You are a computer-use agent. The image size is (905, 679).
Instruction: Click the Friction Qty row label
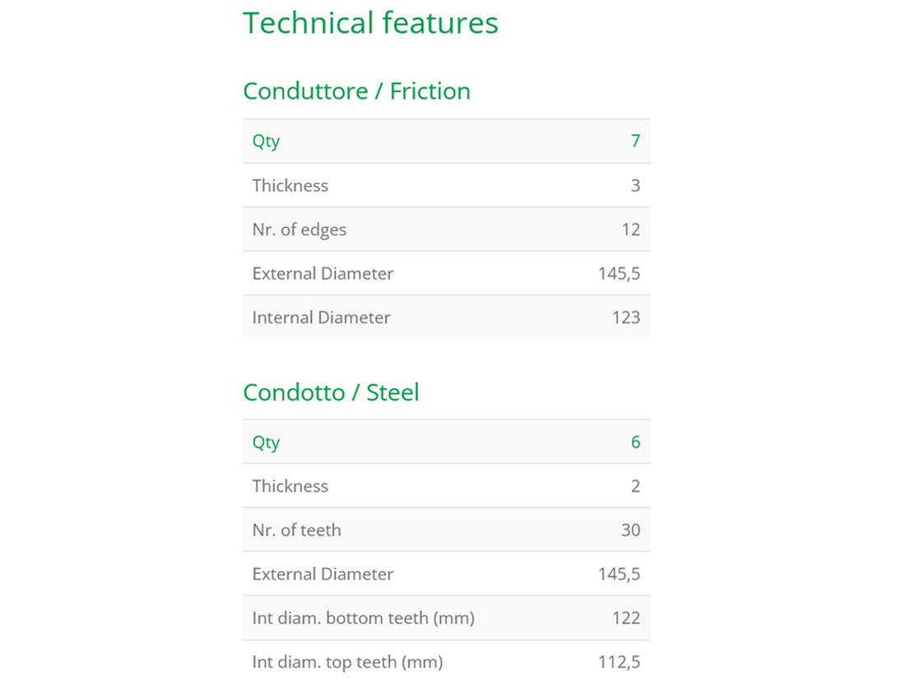tap(266, 142)
